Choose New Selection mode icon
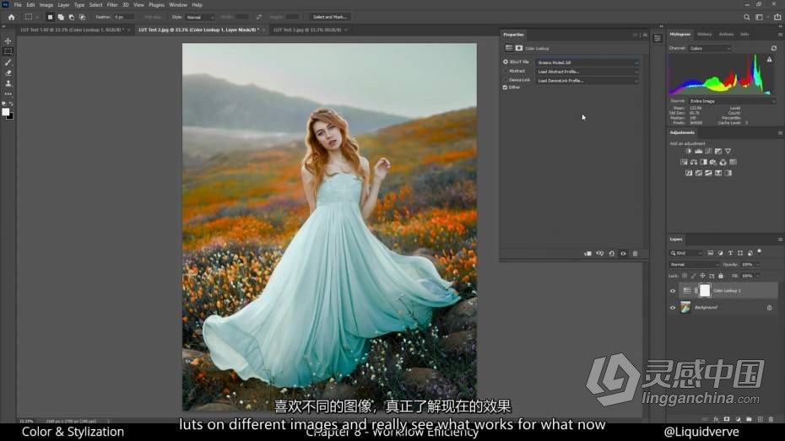Image resolution: width=785 pixels, height=441 pixels. pyautogui.click(x=50, y=17)
